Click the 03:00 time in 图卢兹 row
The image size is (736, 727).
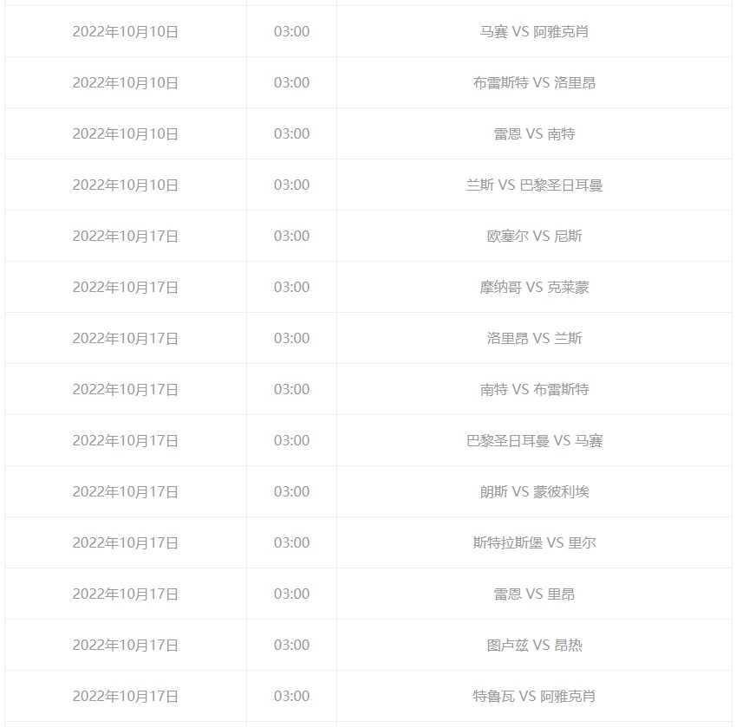tap(291, 645)
